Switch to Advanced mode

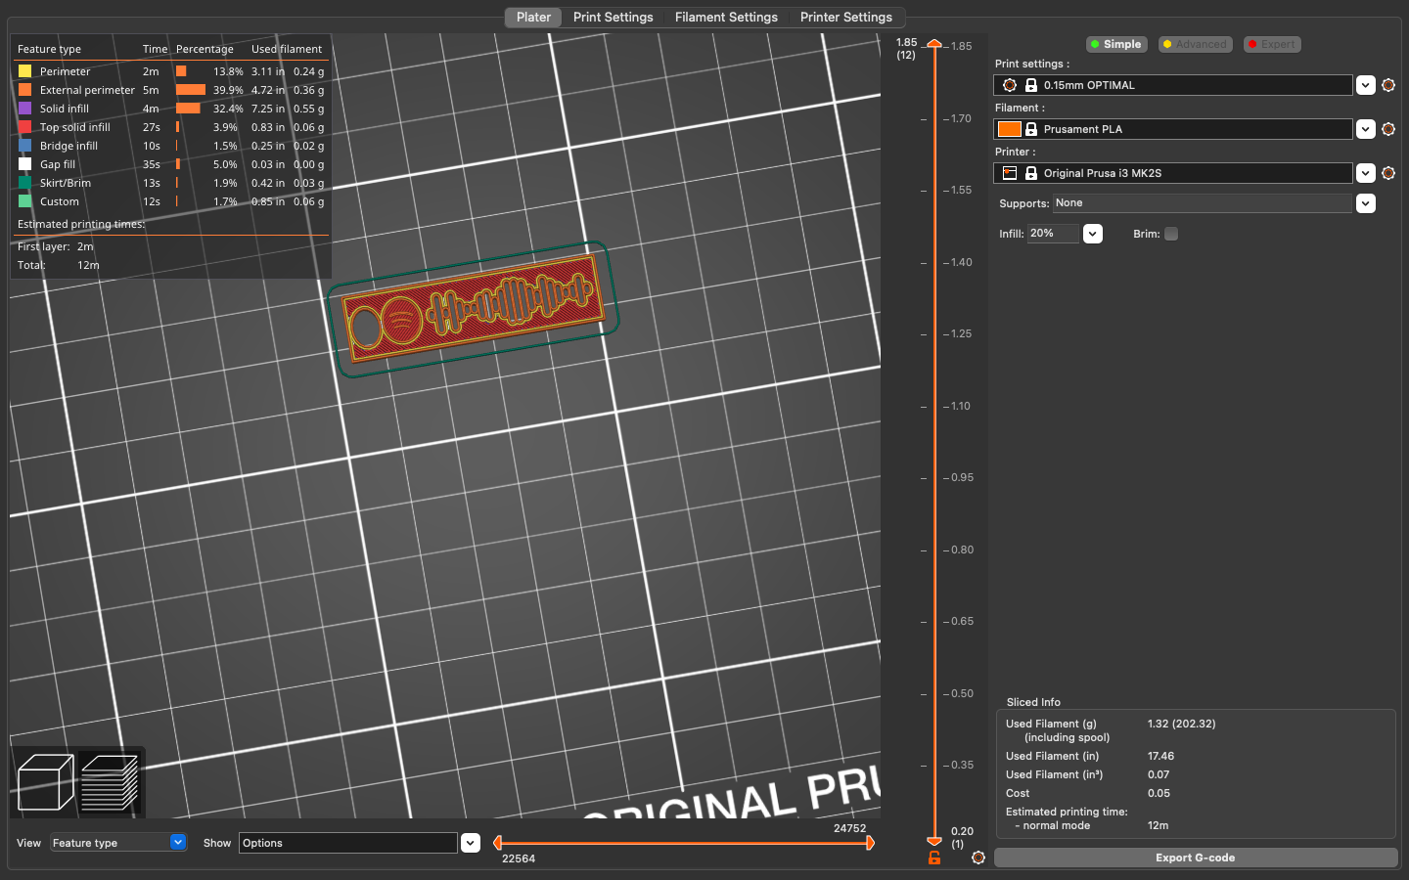(x=1195, y=44)
